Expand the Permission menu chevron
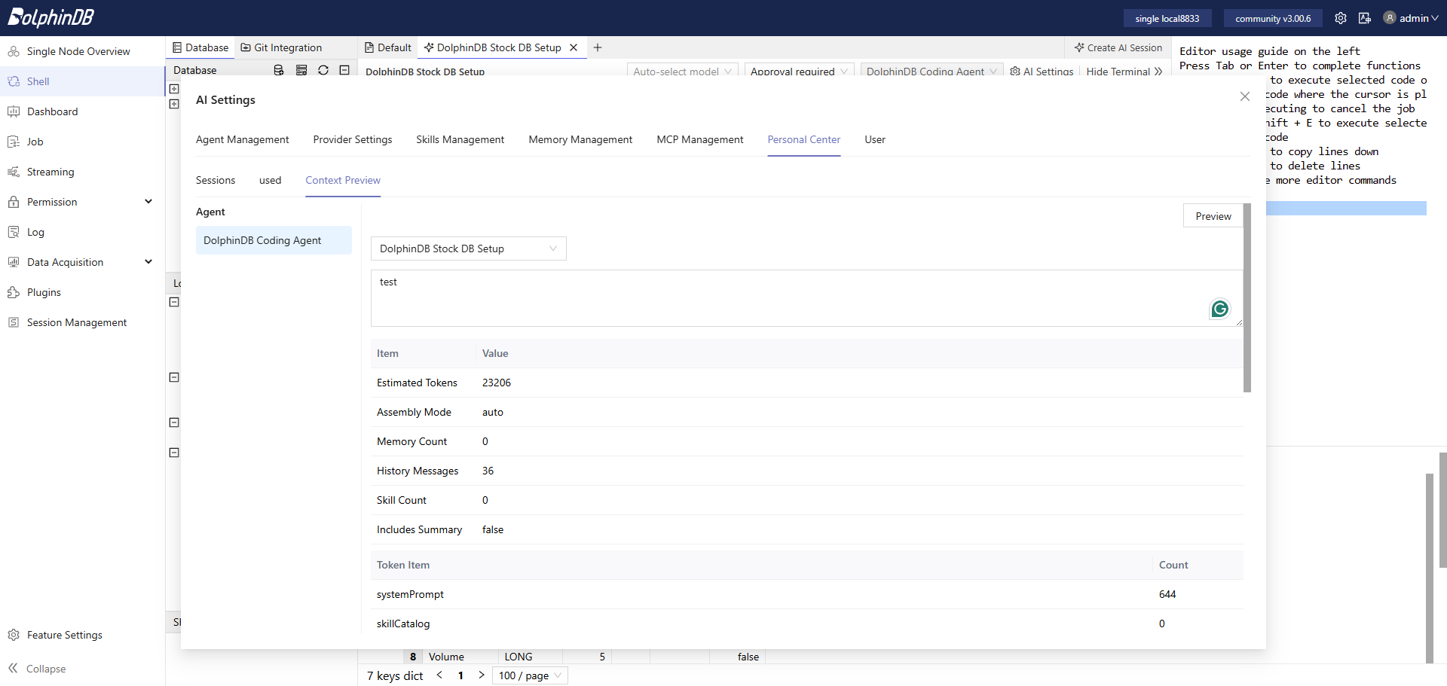Viewport: 1447px width, 686px height. 148,202
